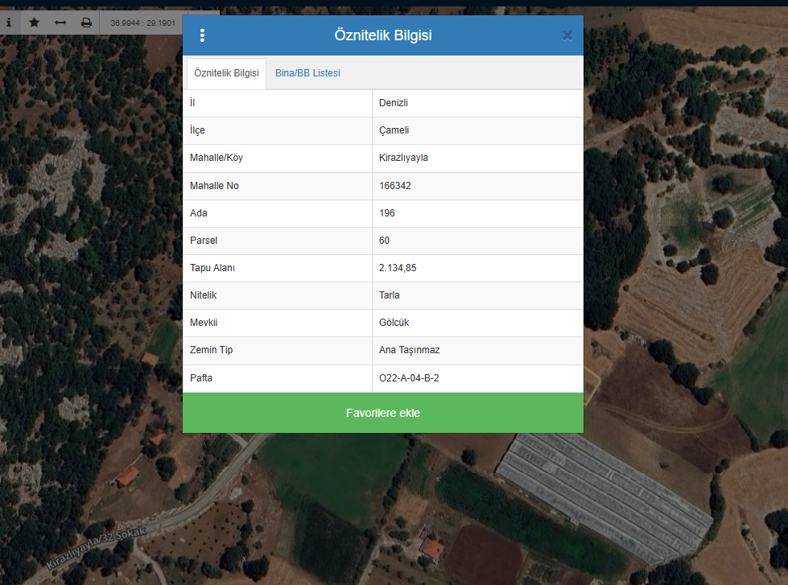The image size is (788, 585).
Task: Close the Öznitelik Bilgisi dialog
Action: pos(567,35)
